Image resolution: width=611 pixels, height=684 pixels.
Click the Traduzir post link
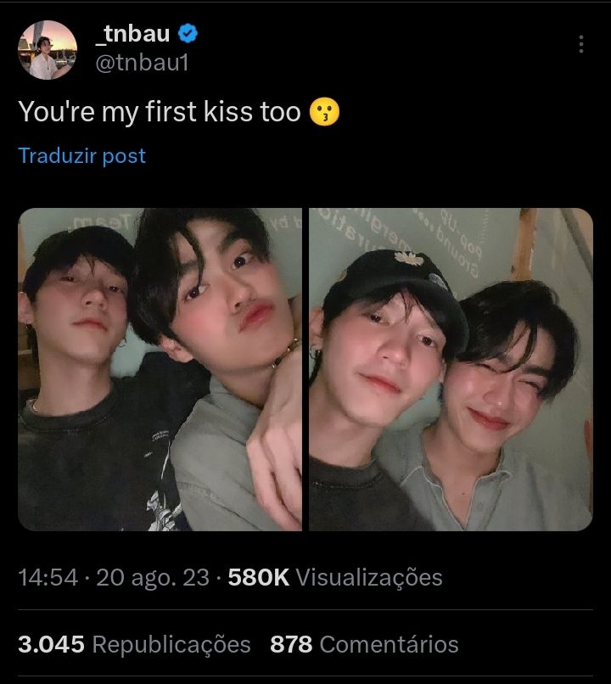[82, 156]
